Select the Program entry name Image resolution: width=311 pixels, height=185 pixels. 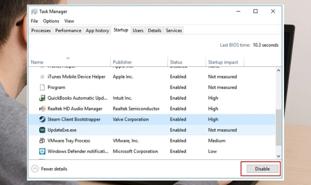tap(56, 87)
